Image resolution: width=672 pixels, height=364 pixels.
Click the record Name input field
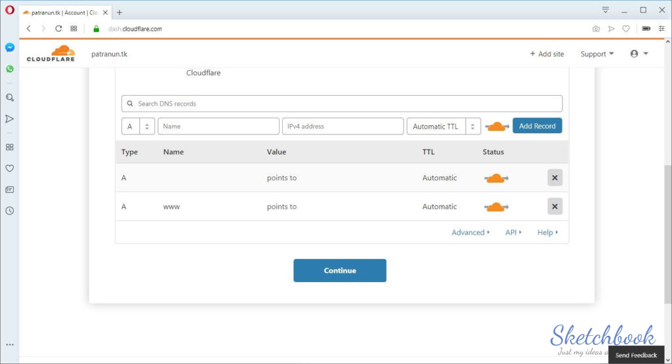(219, 127)
